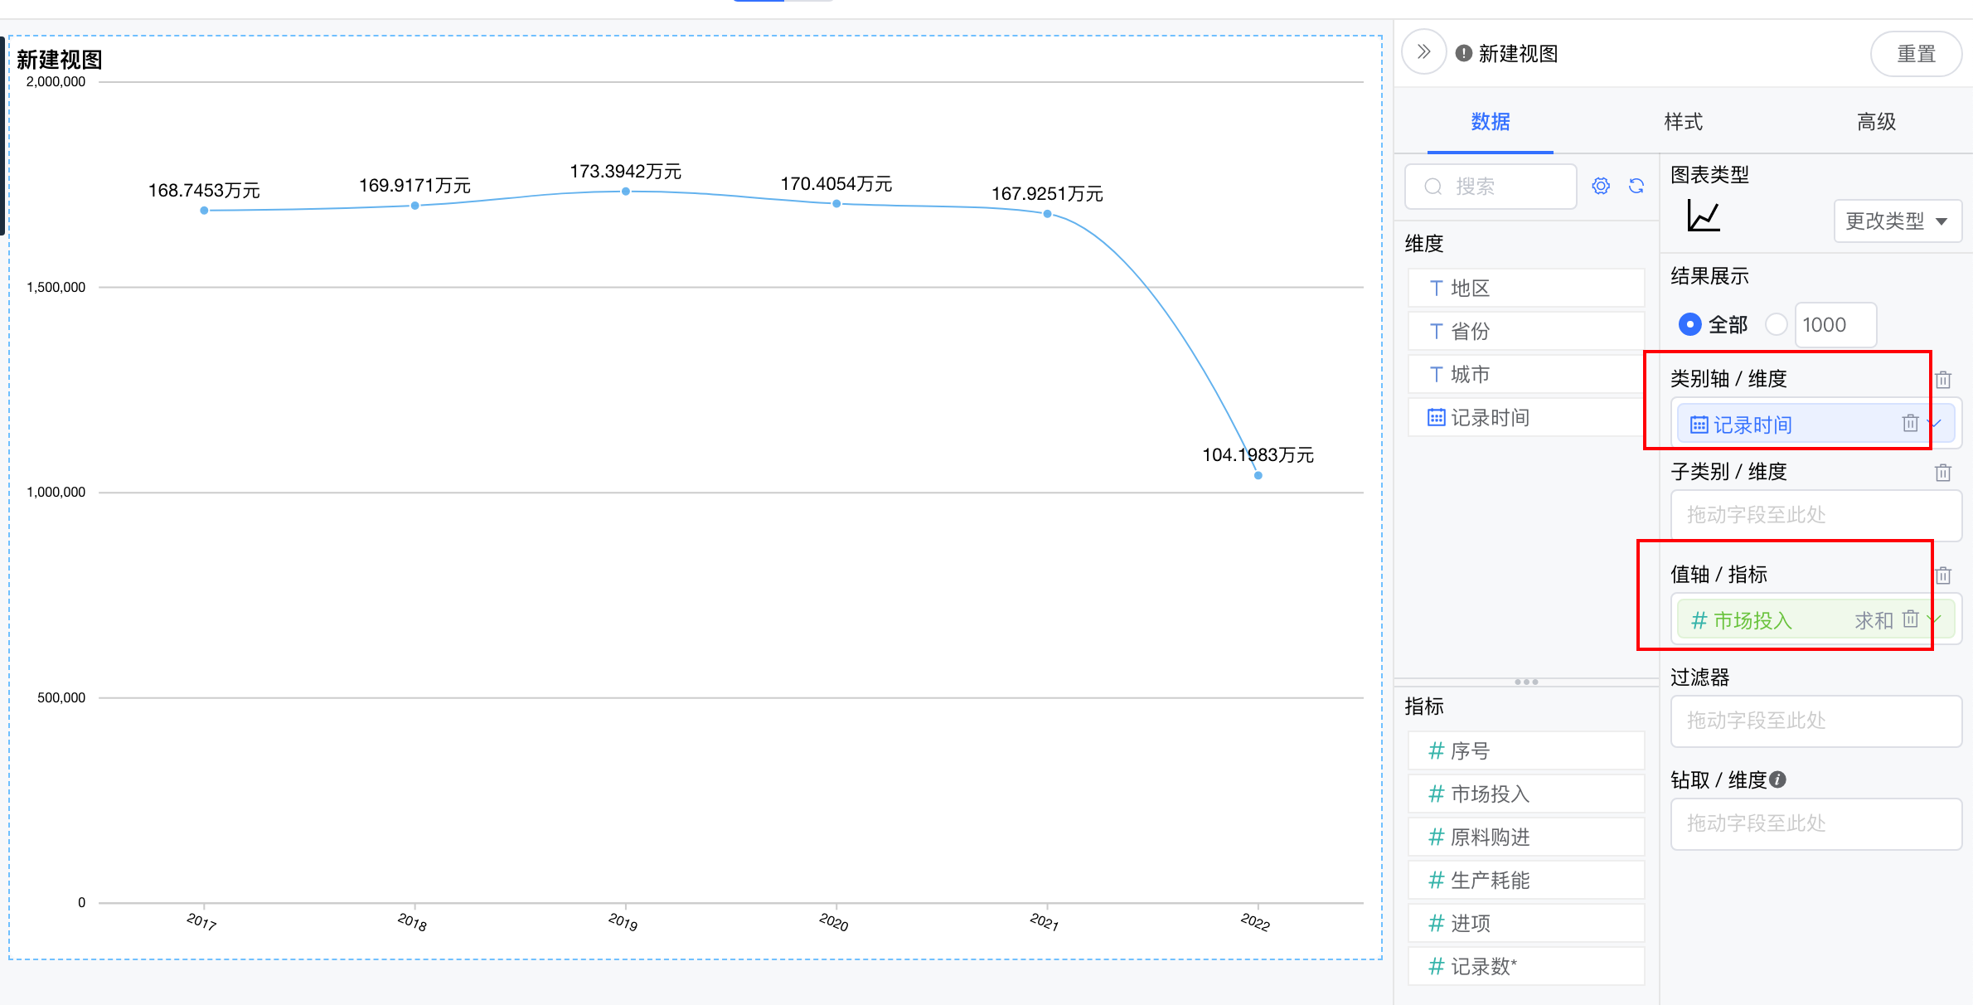Select the 记录数* metric field
Image resolution: width=1973 pixels, height=1005 pixels.
(1526, 966)
